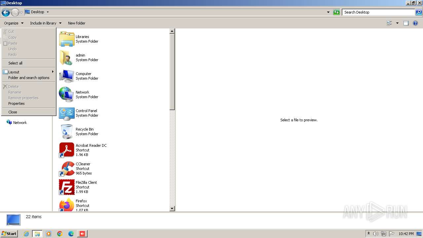423x238 pixels.
Task: Click the Change your view icon
Action: pos(389,23)
